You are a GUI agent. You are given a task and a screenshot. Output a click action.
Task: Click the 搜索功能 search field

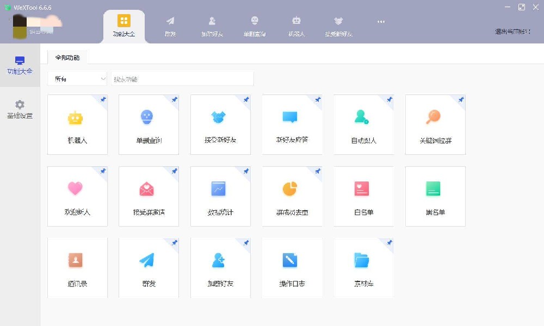[x=182, y=79]
